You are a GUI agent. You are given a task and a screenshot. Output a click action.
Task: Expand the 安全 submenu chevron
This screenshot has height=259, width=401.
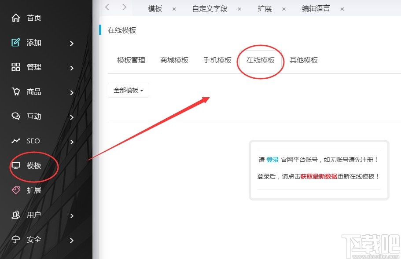coord(71,240)
